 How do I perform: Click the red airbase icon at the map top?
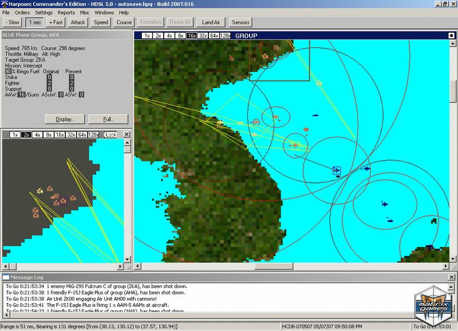point(265,55)
